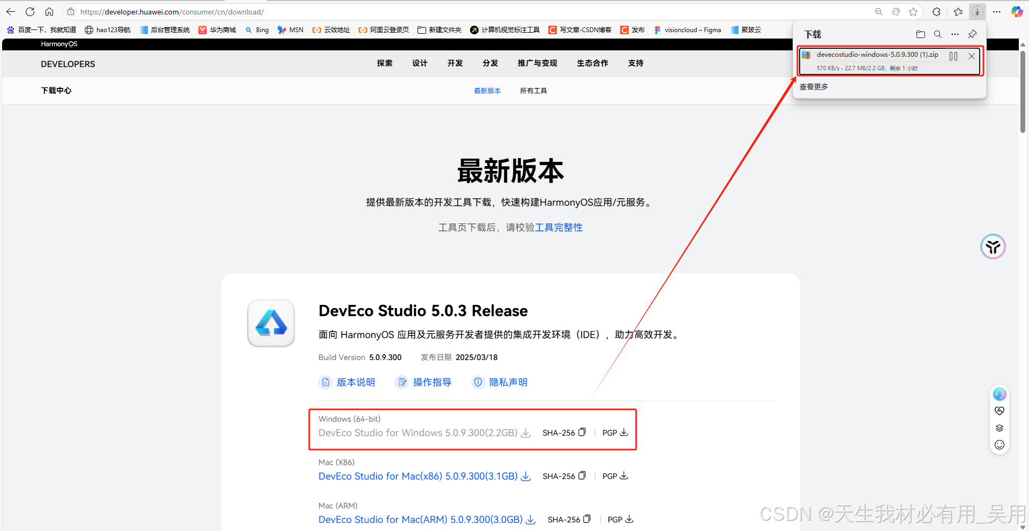Go back to the previous page
1029x531 pixels.
pyautogui.click(x=11, y=12)
